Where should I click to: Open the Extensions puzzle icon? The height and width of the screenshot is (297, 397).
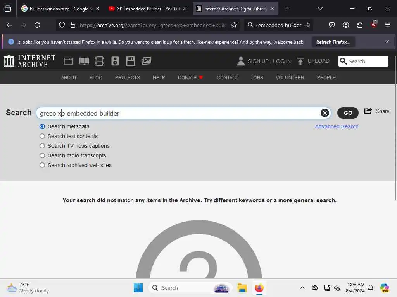pyautogui.click(x=360, y=25)
